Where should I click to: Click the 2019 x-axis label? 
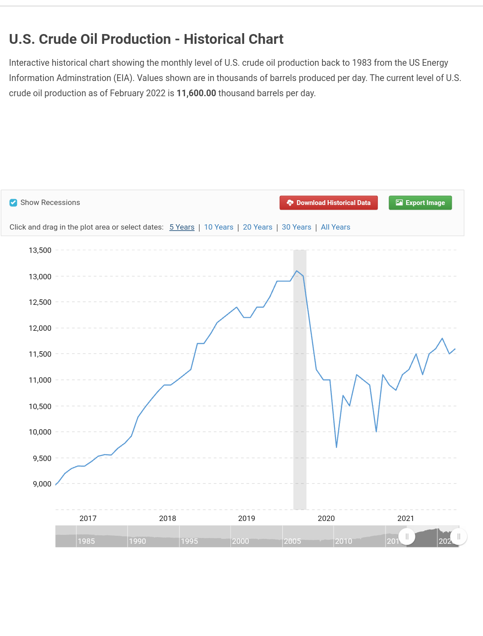(x=246, y=518)
